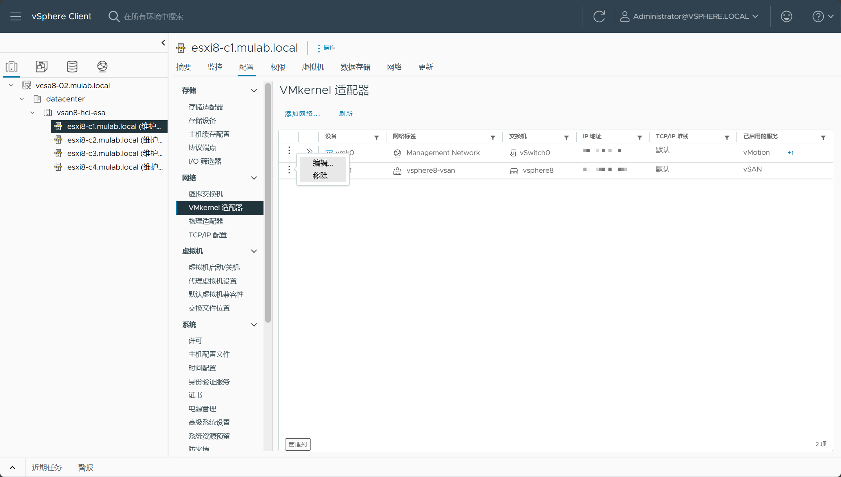Click the vSwitch0 switch cell
Screen dimensions: 841x477
coord(534,153)
